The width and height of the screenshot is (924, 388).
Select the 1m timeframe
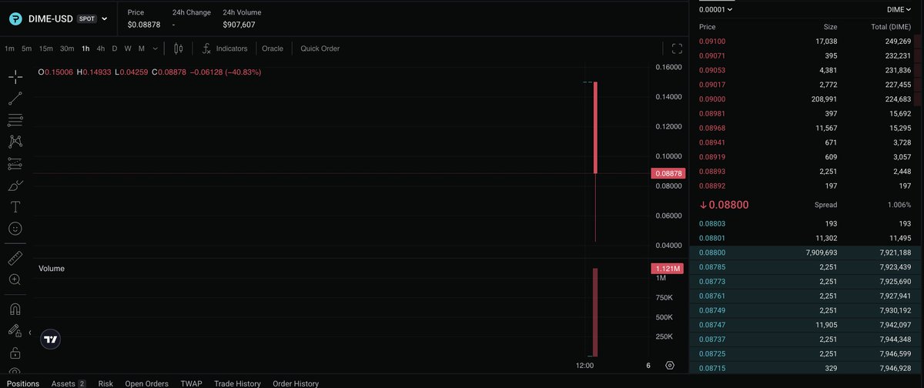click(x=9, y=48)
